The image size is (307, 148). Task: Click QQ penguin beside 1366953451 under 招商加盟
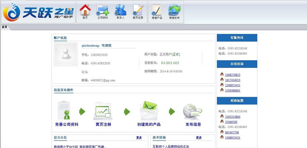(x=222, y=137)
